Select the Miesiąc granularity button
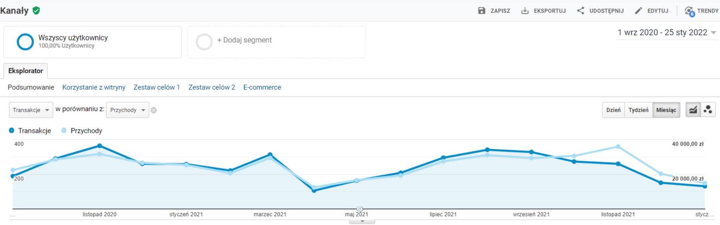This screenshot has height=225, width=720. click(x=666, y=110)
